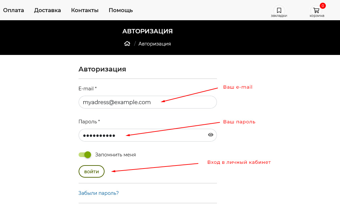Show password using the eye icon

point(211,135)
